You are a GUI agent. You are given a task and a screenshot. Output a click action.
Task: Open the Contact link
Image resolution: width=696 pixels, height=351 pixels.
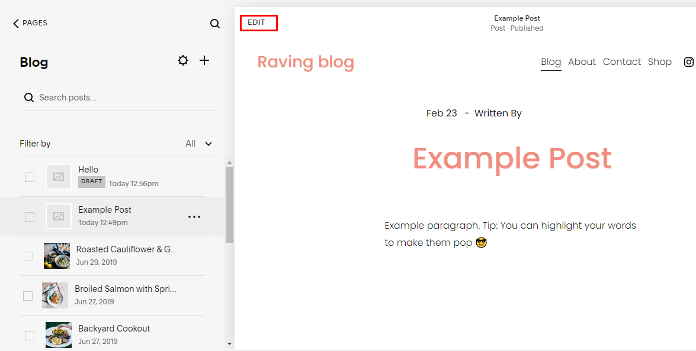[622, 61]
